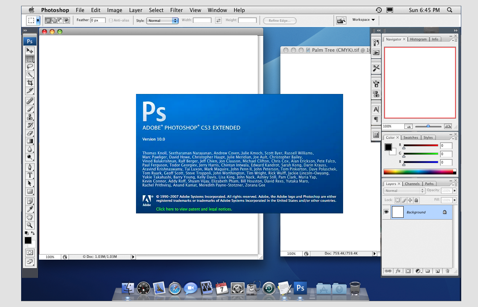This screenshot has width=478, height=307.
Task: Switch to the Swatches tab
Action: point(411,138)
